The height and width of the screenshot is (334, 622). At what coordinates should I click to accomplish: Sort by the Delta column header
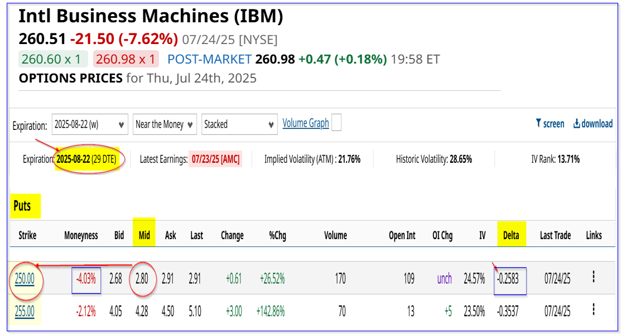[512, 235]
